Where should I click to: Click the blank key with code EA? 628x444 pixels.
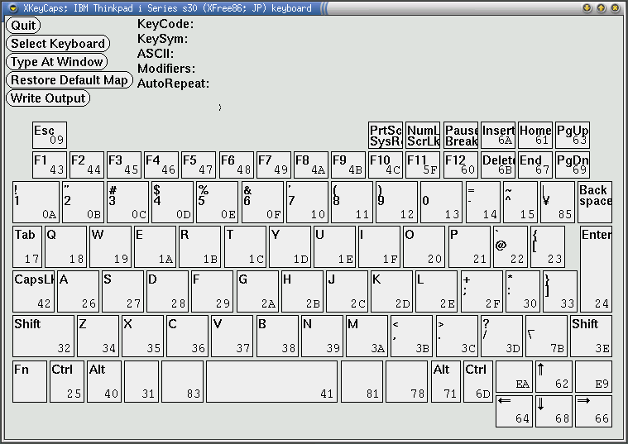point(515,377)
